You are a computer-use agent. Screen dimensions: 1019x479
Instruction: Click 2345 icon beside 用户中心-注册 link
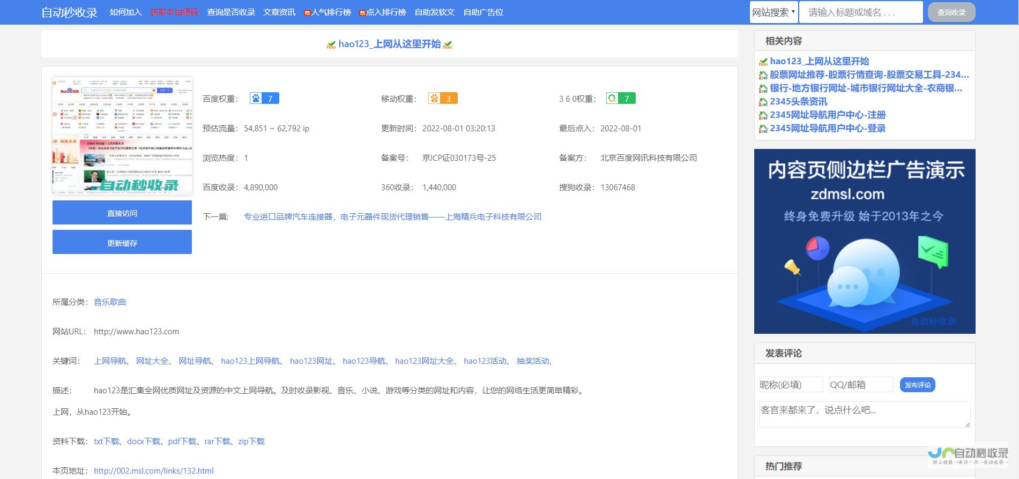pyautogui.click(x=763, y=116)
